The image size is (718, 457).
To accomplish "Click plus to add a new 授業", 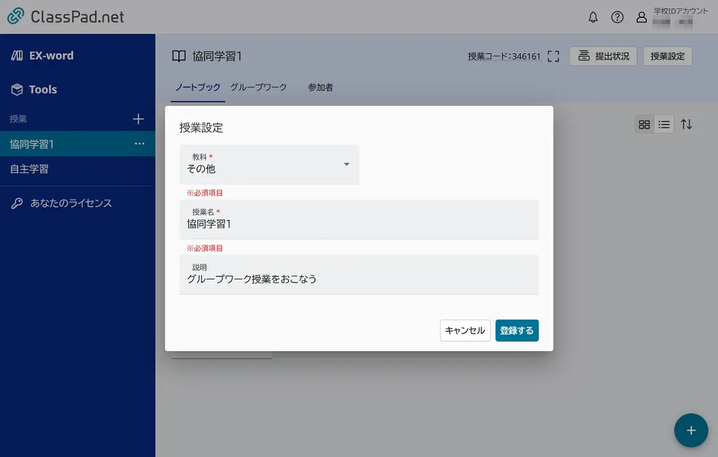I will (138, 118).
